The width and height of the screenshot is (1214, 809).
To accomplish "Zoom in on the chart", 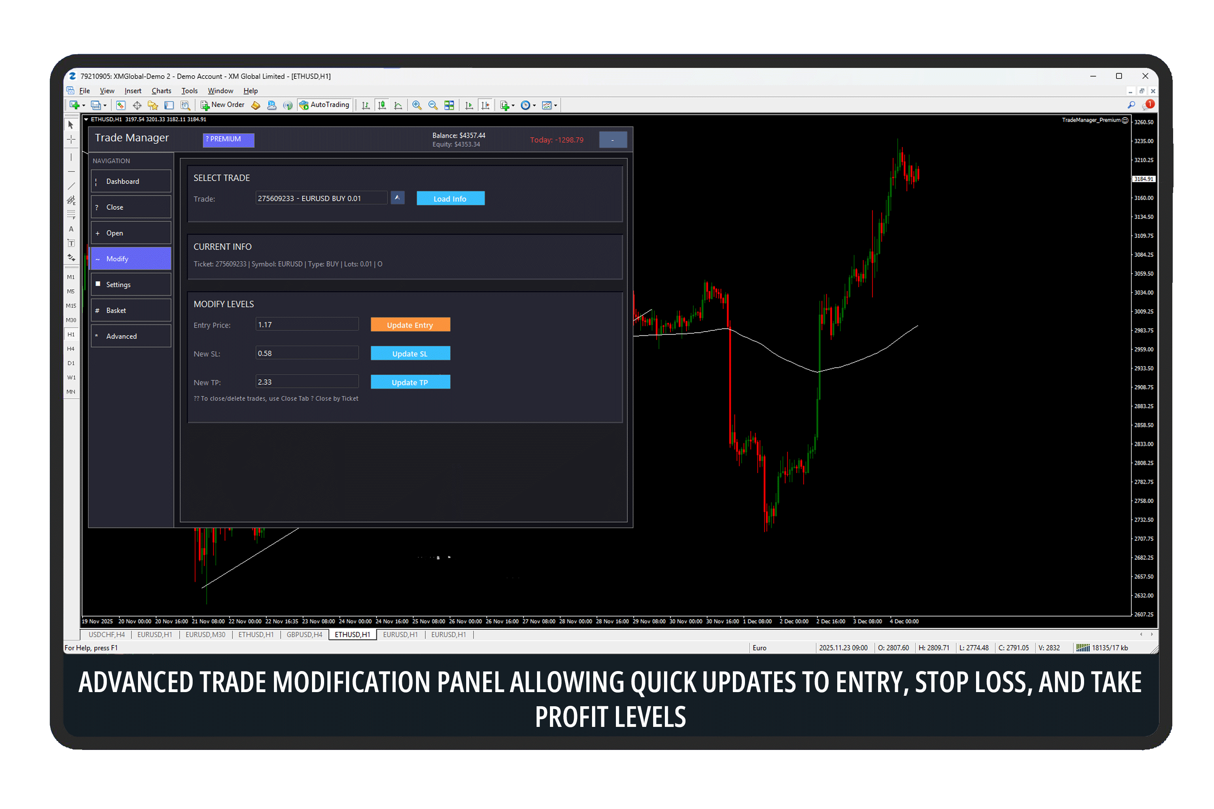I will click(416, 105).
